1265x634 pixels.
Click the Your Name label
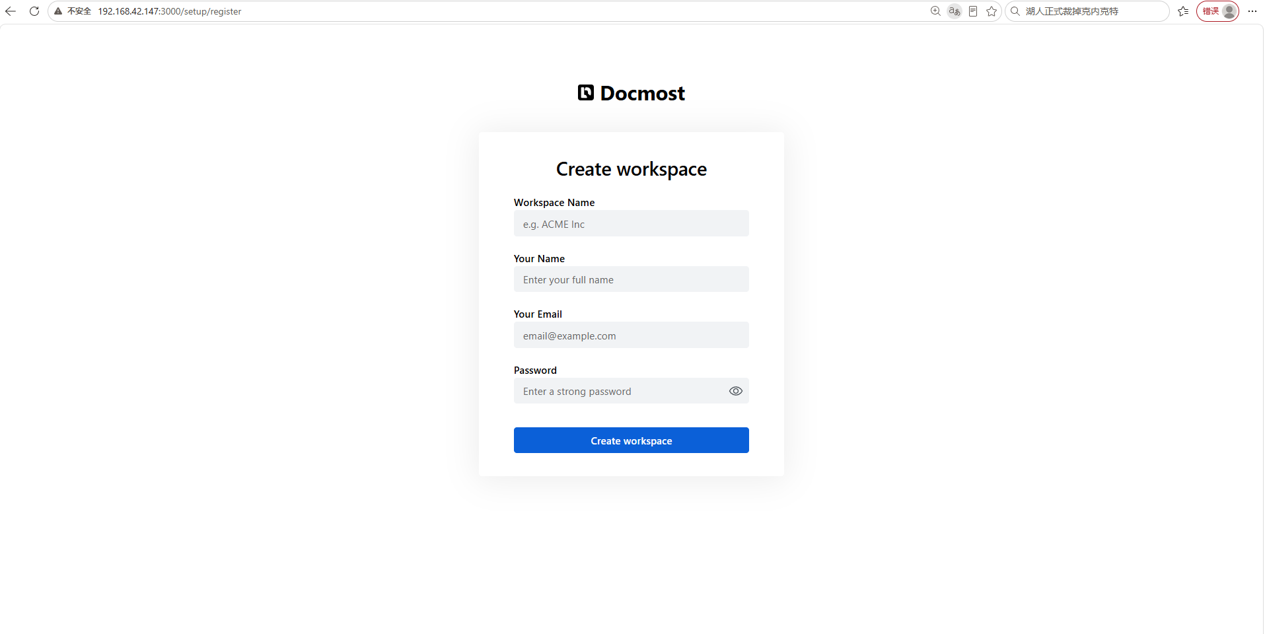coord(539,259)
